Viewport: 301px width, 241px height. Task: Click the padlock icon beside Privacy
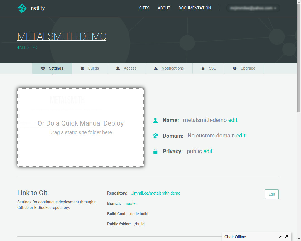pos(155,151)
